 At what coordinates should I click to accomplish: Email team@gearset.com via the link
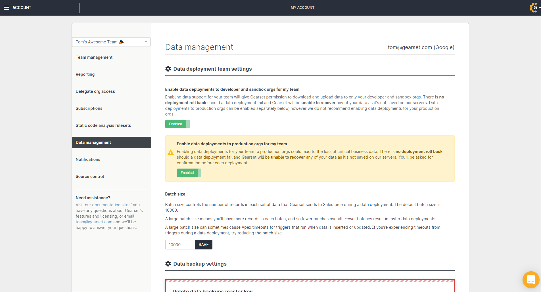click(94, 222)
